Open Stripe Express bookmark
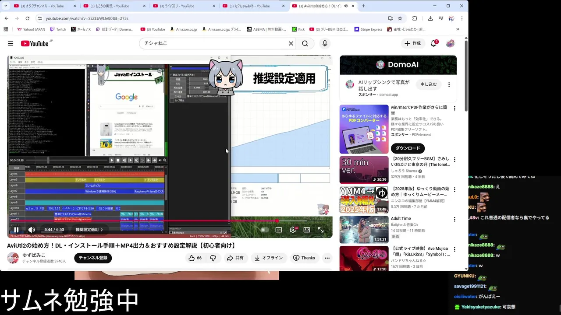Viewport: 561px width, 315px height. pos(368,29)
